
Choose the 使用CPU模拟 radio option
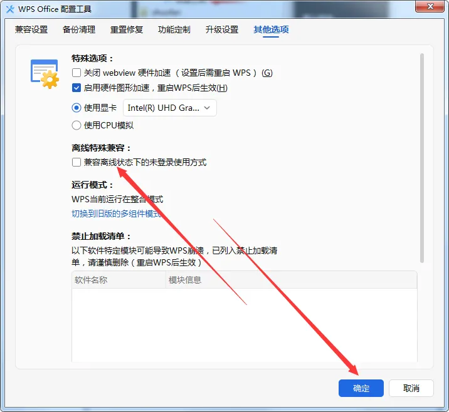77,125
